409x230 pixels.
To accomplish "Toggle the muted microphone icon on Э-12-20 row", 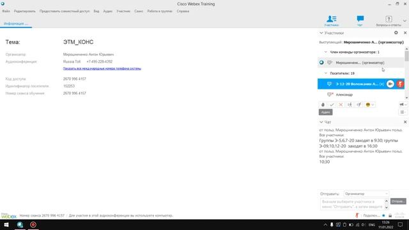I will coord(400,84).
